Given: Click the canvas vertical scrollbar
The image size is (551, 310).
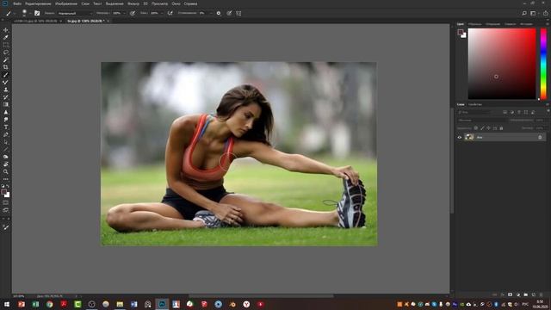Looking at the screenshot, I should pyautogui.click(x=452, y=160).
